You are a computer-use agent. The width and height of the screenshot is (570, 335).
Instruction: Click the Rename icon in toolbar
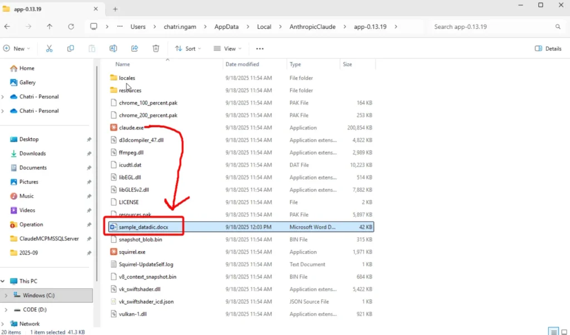click(x=113, y=49)
